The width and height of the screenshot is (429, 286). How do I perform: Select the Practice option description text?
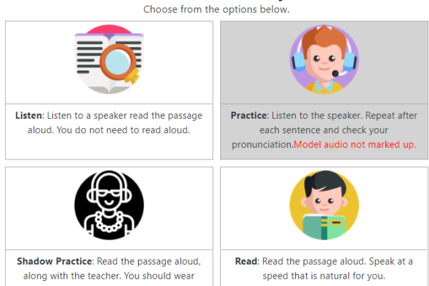tap(324, 130)
